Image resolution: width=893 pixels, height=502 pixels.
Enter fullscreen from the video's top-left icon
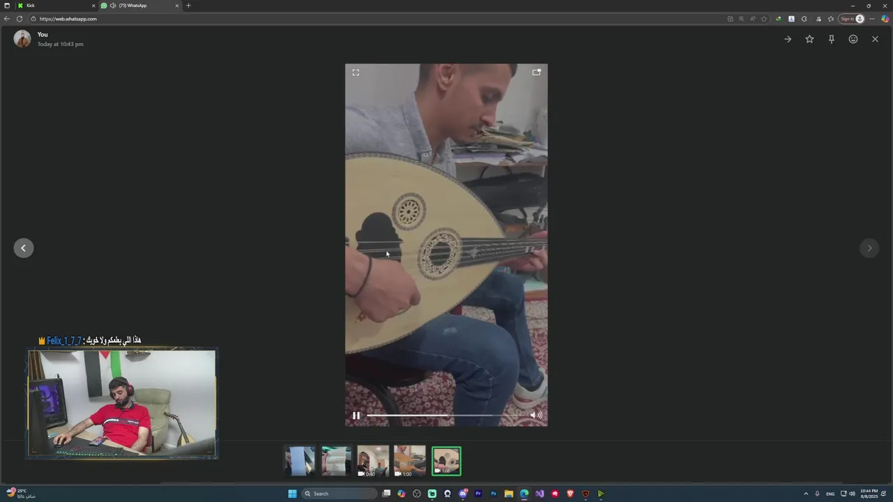[x=356, y=73]
